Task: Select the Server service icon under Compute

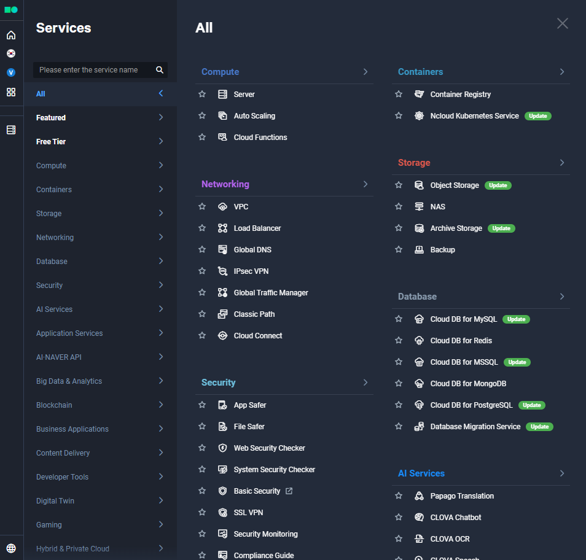Action: pos(222,94)
